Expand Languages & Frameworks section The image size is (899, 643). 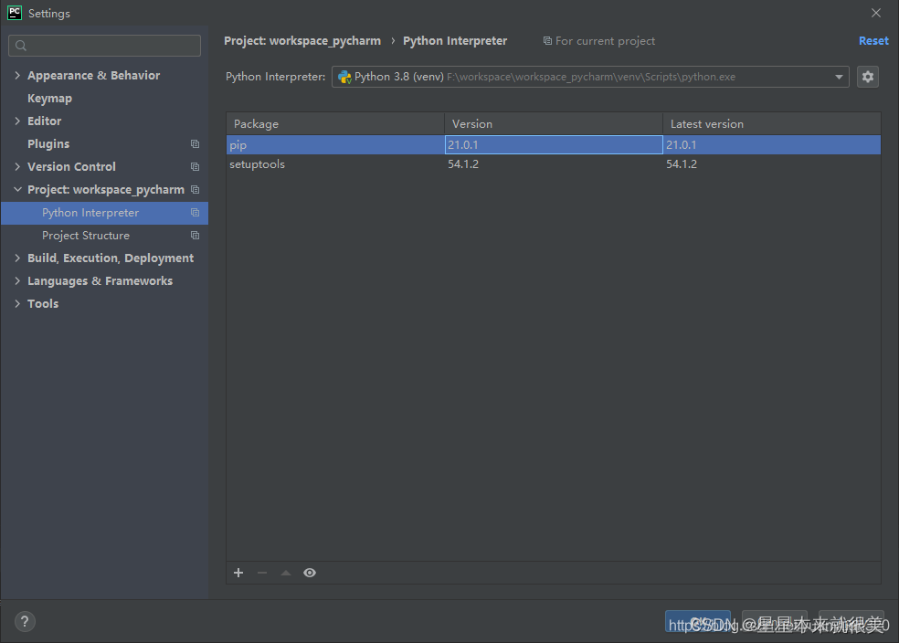(x=17, y=280)
